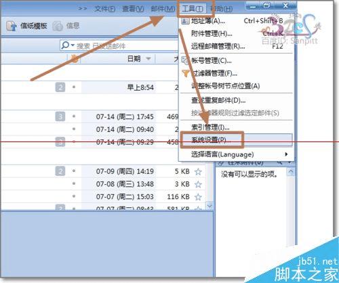Open the 邮件(M) menu

click(163, 9)
